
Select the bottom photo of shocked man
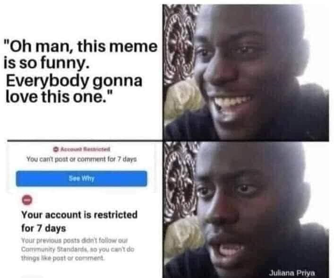pyautogui.click(x=246, y=209)
